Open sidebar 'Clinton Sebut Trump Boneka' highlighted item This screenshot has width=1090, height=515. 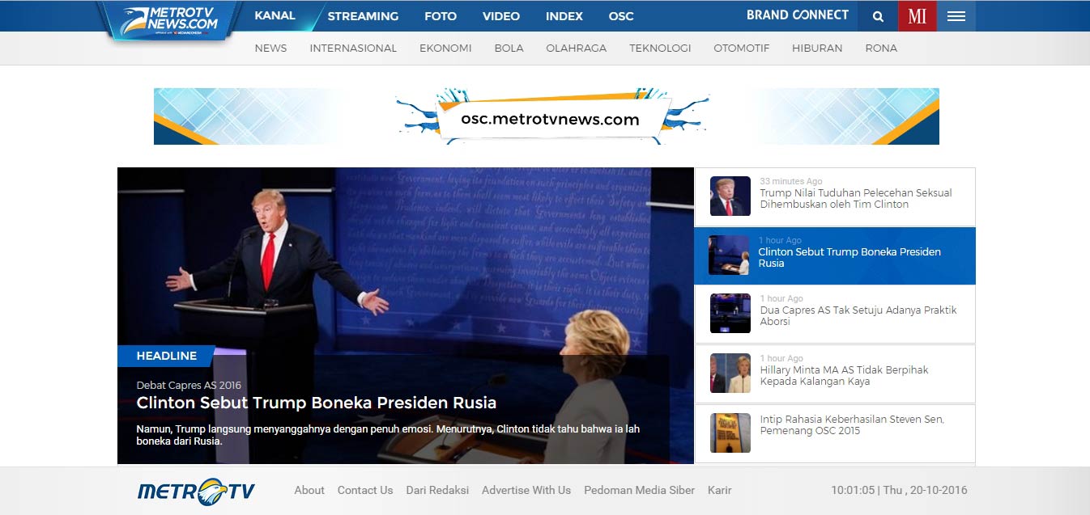(x=835, y=255)
